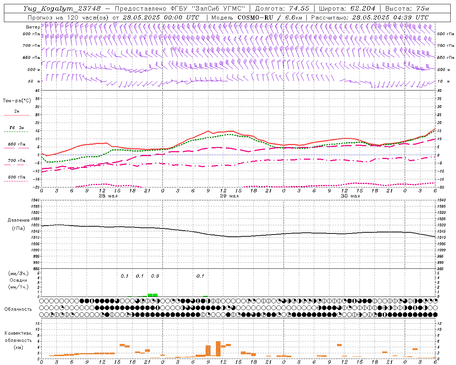
Task: Click the red solid line sample under '2м'
Action: point(16,115)
